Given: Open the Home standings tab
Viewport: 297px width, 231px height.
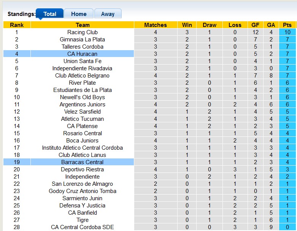Looking at the screenshot, I should click(79, 14).
